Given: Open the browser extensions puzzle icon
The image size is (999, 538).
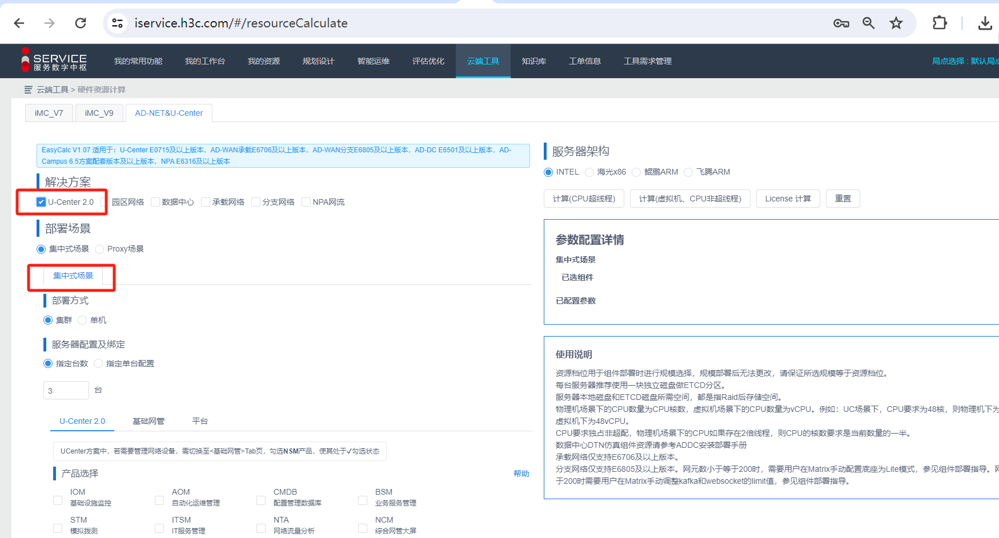Looking at the screenshot, I should click(939, 23).
